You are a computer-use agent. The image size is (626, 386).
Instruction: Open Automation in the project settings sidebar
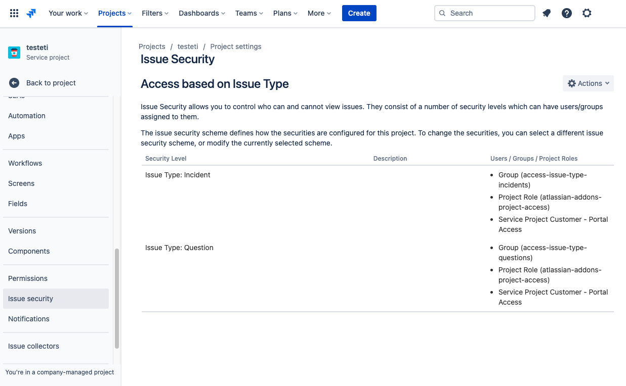[27, 116]
